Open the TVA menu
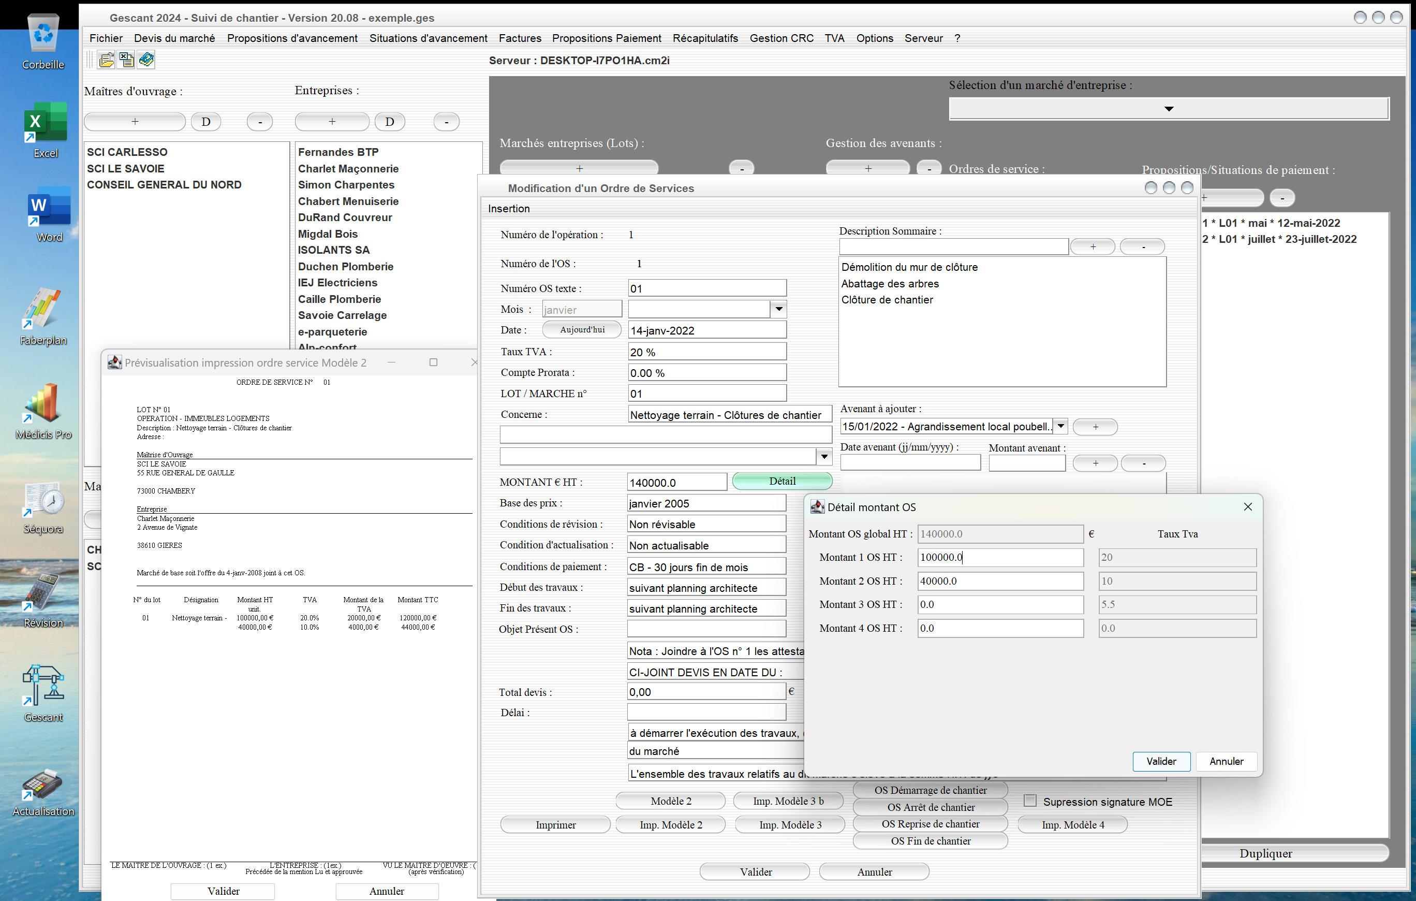Viewport: 1416px width, 901px height. pyautogui.click(x=834, y=38)
